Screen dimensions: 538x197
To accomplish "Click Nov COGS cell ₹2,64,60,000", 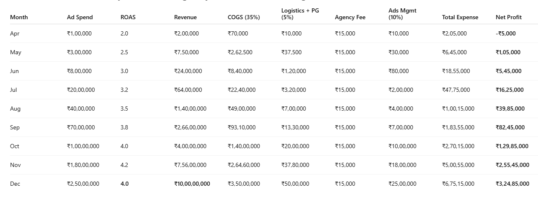I will [244, 165].
